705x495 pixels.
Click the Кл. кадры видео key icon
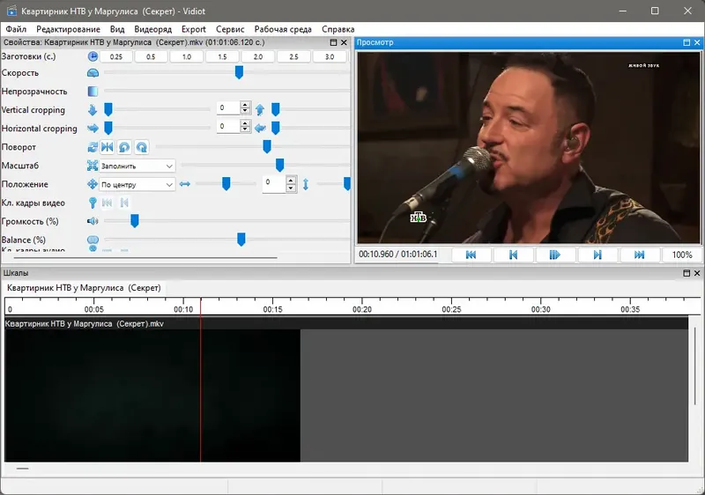(x=93, y=203)
